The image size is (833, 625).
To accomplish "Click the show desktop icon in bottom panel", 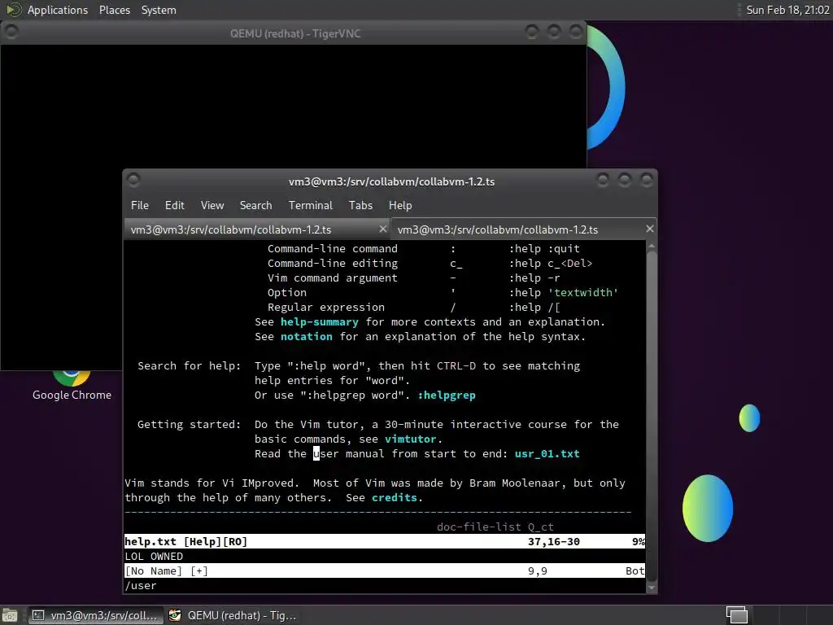I will (10, 615).
